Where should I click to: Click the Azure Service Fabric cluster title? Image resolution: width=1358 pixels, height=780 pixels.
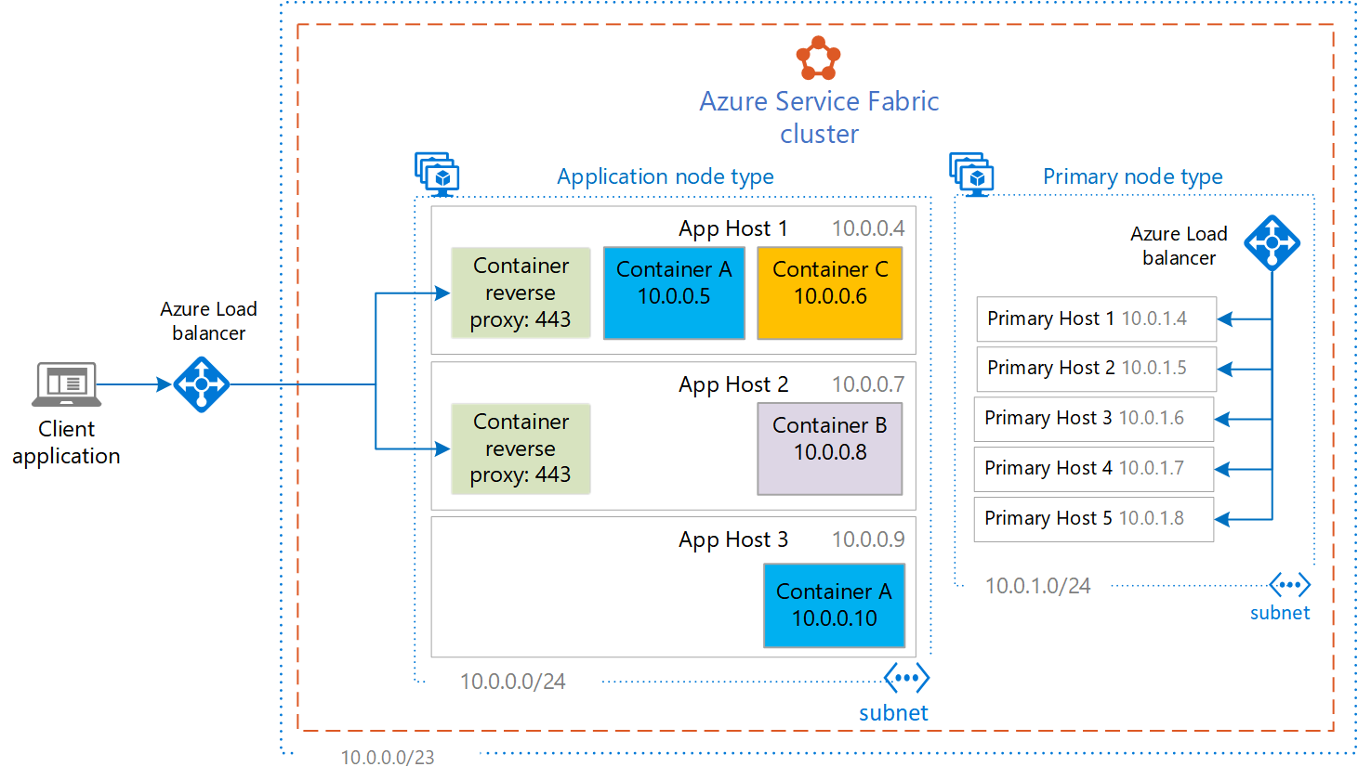[x=819, y=117]
